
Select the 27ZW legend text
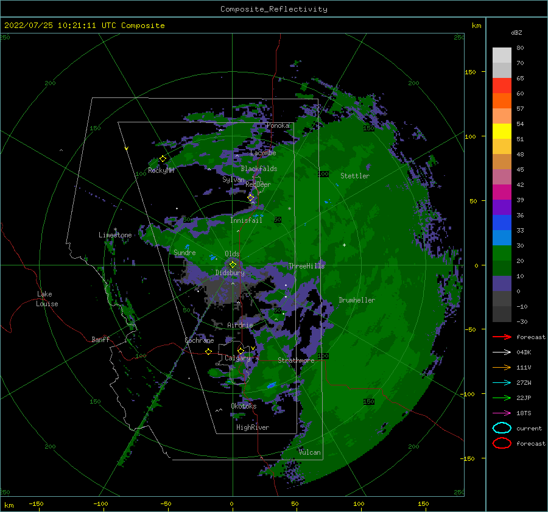(x=524, y=383)
